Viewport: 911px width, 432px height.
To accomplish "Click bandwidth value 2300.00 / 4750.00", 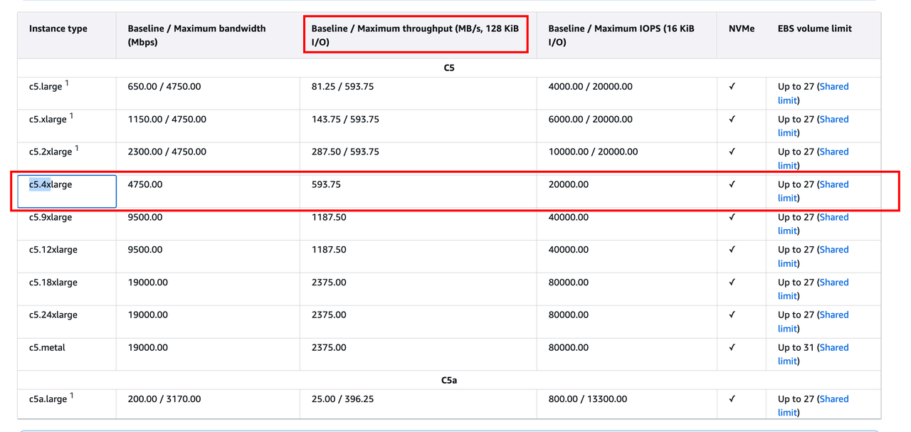I will (167, 152).
